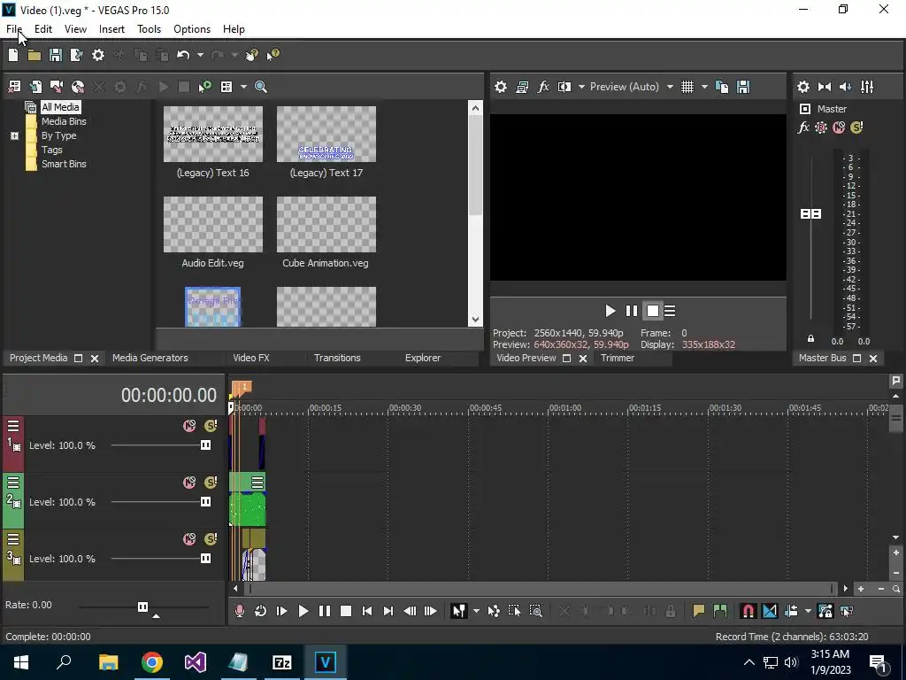Solo video track 2
This screenshot has height=680, width=906.
(211, 483)
